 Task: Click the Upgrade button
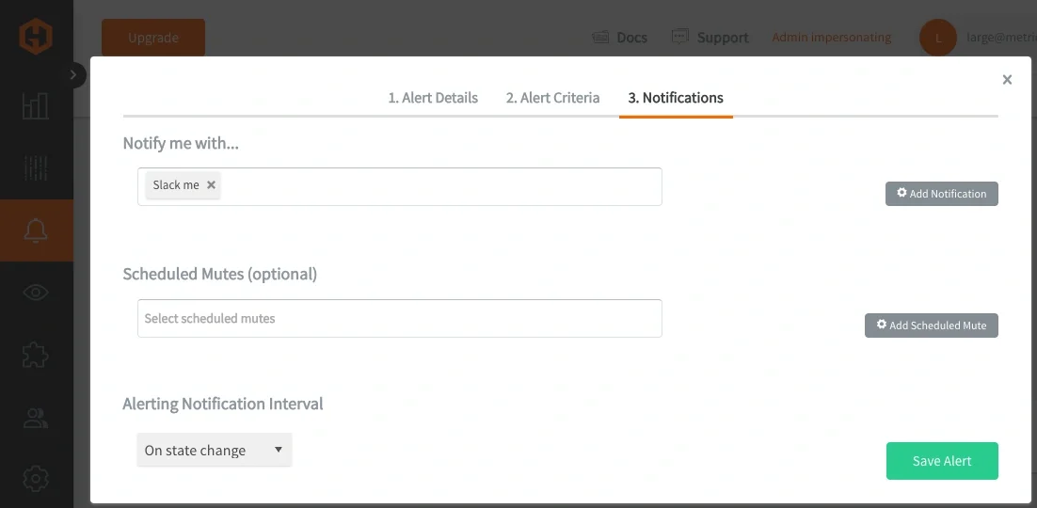pyautogui.click(x=153, y=38)
